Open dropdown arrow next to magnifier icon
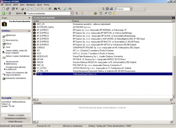Image resolution: width=176 pixels, height=128 pixels. tap(31, 9)
